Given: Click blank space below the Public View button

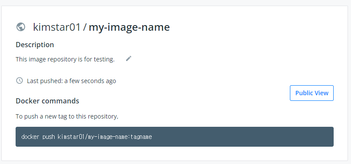Looking at the screenshot, I should [312, 113].
